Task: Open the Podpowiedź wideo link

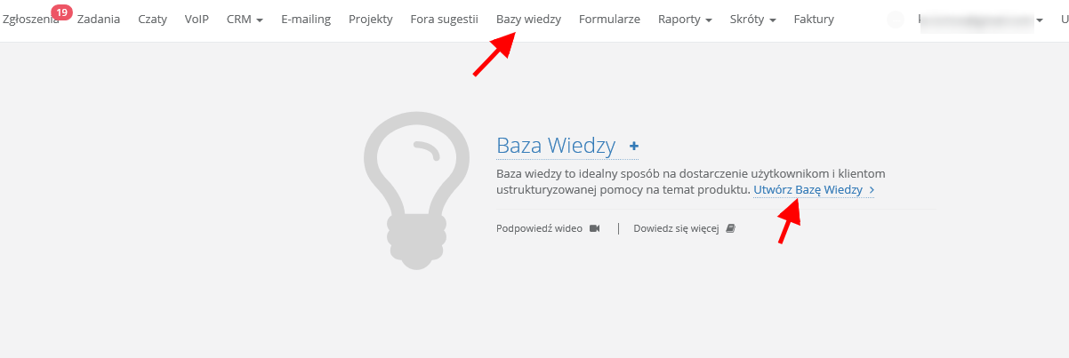Action: [x=539, y=228]
